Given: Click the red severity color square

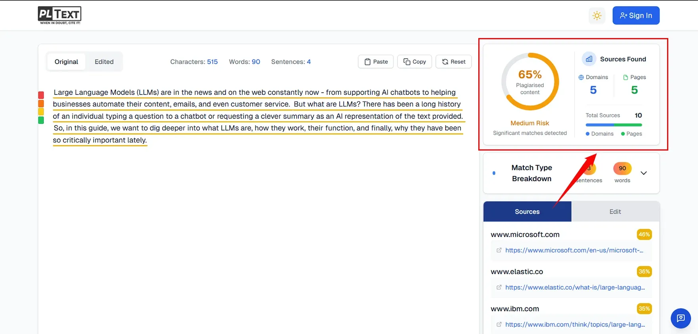Looking at the screenshot, I should click(x=41, y=95).
